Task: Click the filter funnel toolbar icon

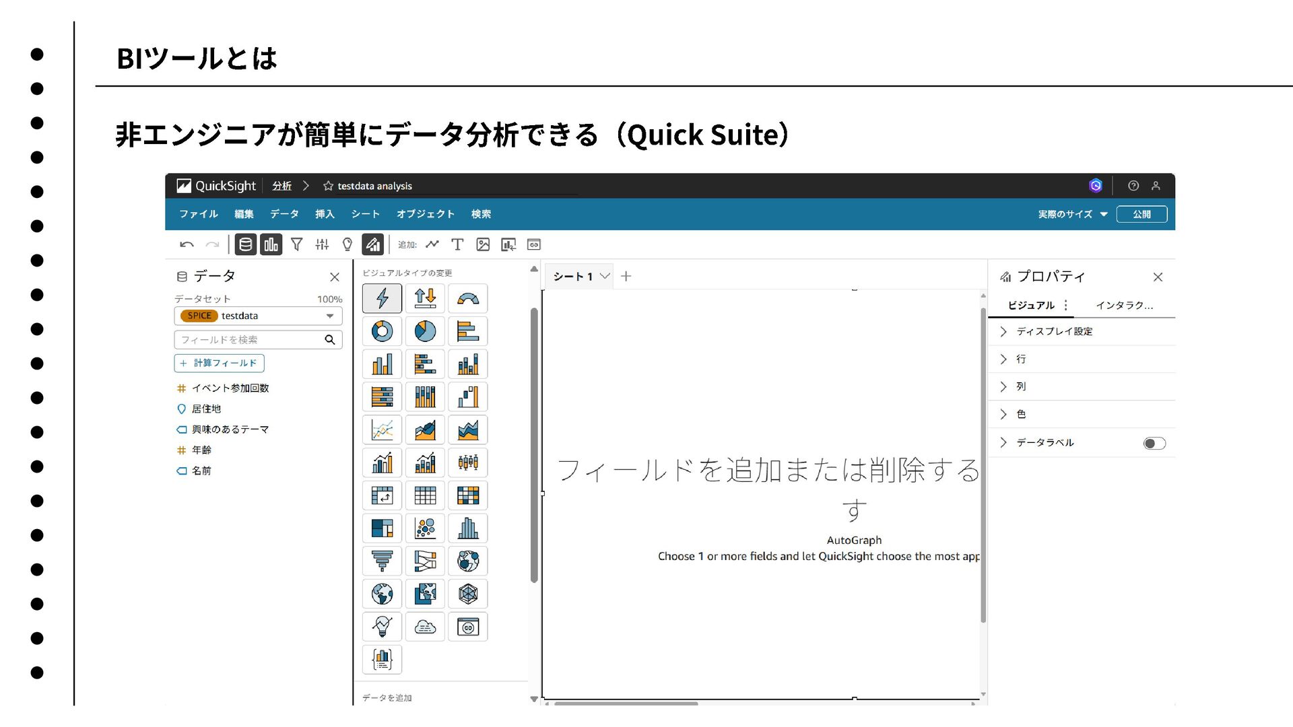Action: [296, 244]
